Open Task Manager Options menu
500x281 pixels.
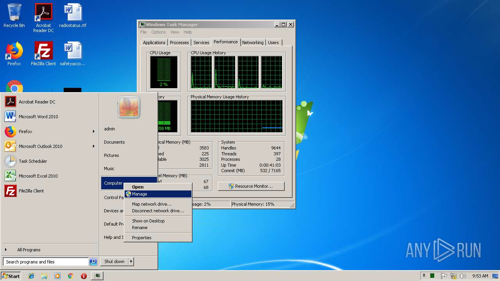[159, 32]
